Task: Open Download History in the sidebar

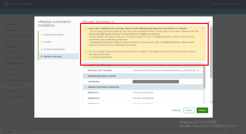Action: coord(19,58)
